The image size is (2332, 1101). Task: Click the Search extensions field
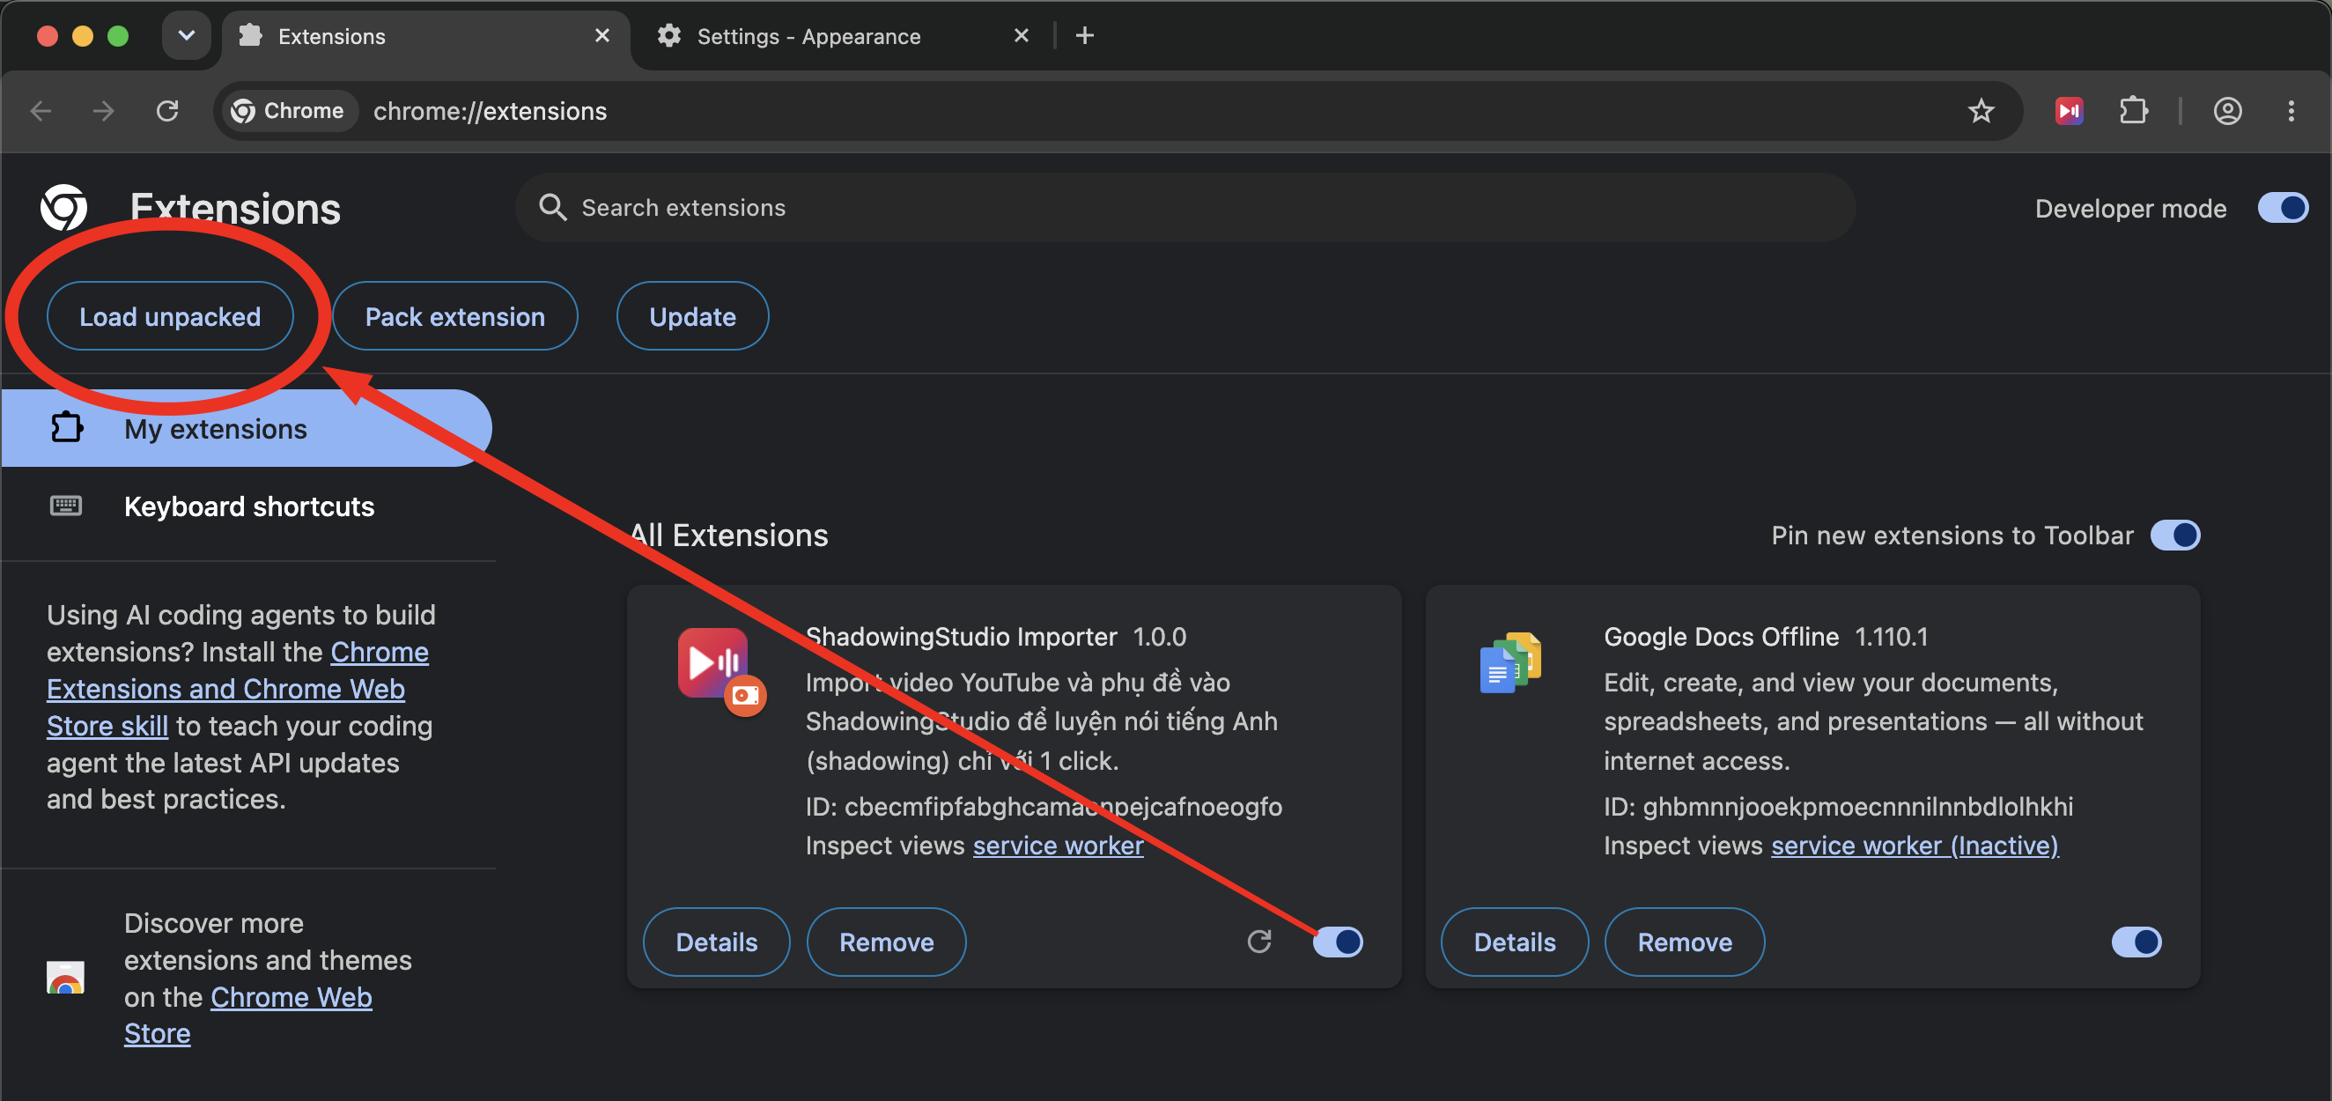pos(1185,207)
